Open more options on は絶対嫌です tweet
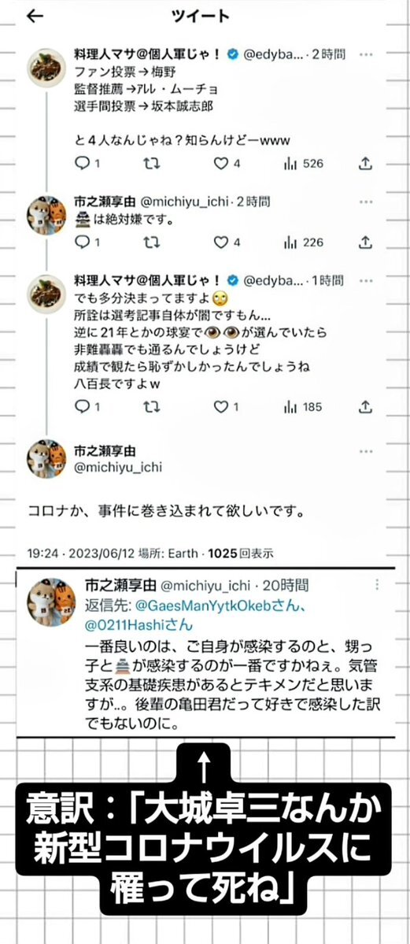The width and height of the screenshot is (410, 944). coord(365,202)
